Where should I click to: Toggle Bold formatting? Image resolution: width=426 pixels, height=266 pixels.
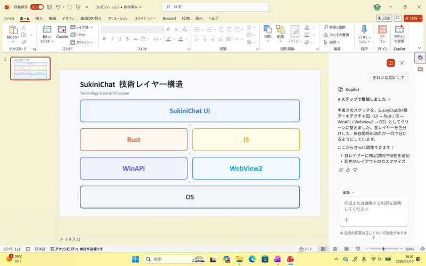click(x=104, y=39)
